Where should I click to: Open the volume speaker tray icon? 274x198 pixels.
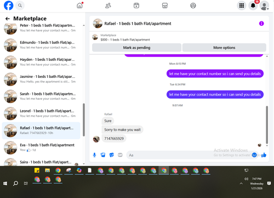(x=246, y=179)
